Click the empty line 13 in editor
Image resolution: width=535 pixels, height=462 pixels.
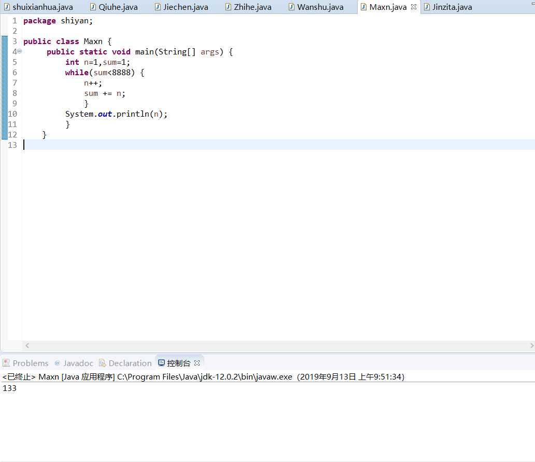(278, 145)
